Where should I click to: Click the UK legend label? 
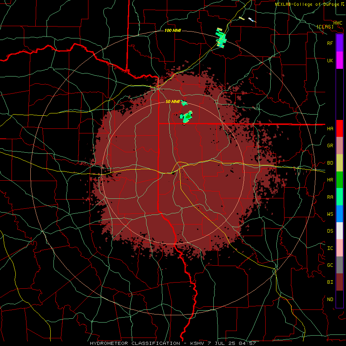point(330,60)
